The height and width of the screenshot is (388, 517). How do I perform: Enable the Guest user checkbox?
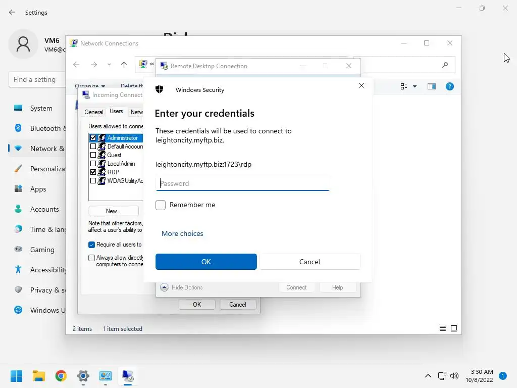tap(93, 155)
